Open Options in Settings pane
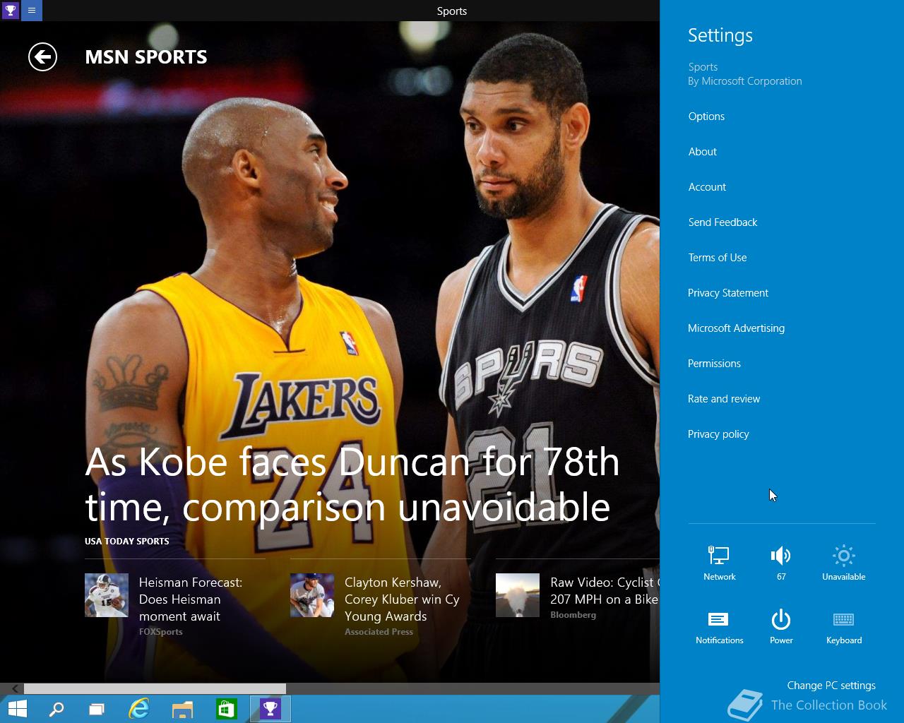This screenshot has width=904, height=723. 706,116
